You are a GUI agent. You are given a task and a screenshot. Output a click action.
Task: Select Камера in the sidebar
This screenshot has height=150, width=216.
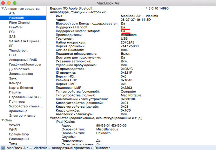(x=15, y=83)
